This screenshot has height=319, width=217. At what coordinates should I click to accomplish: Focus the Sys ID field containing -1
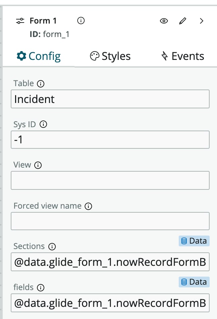click(110, 140)
